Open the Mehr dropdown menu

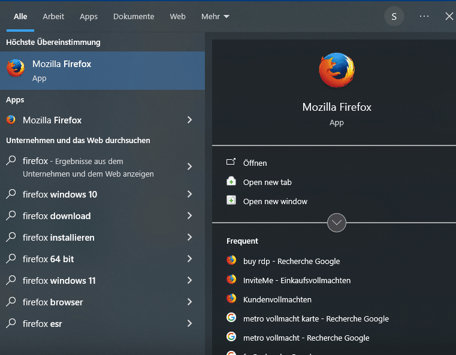(x=215, y=17)
